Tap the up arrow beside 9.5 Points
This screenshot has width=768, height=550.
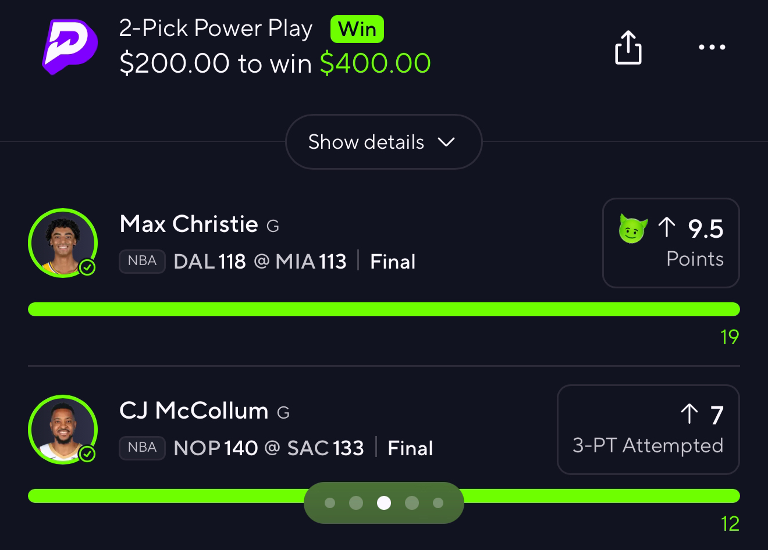pyautogui.click(x=667, y=227)
